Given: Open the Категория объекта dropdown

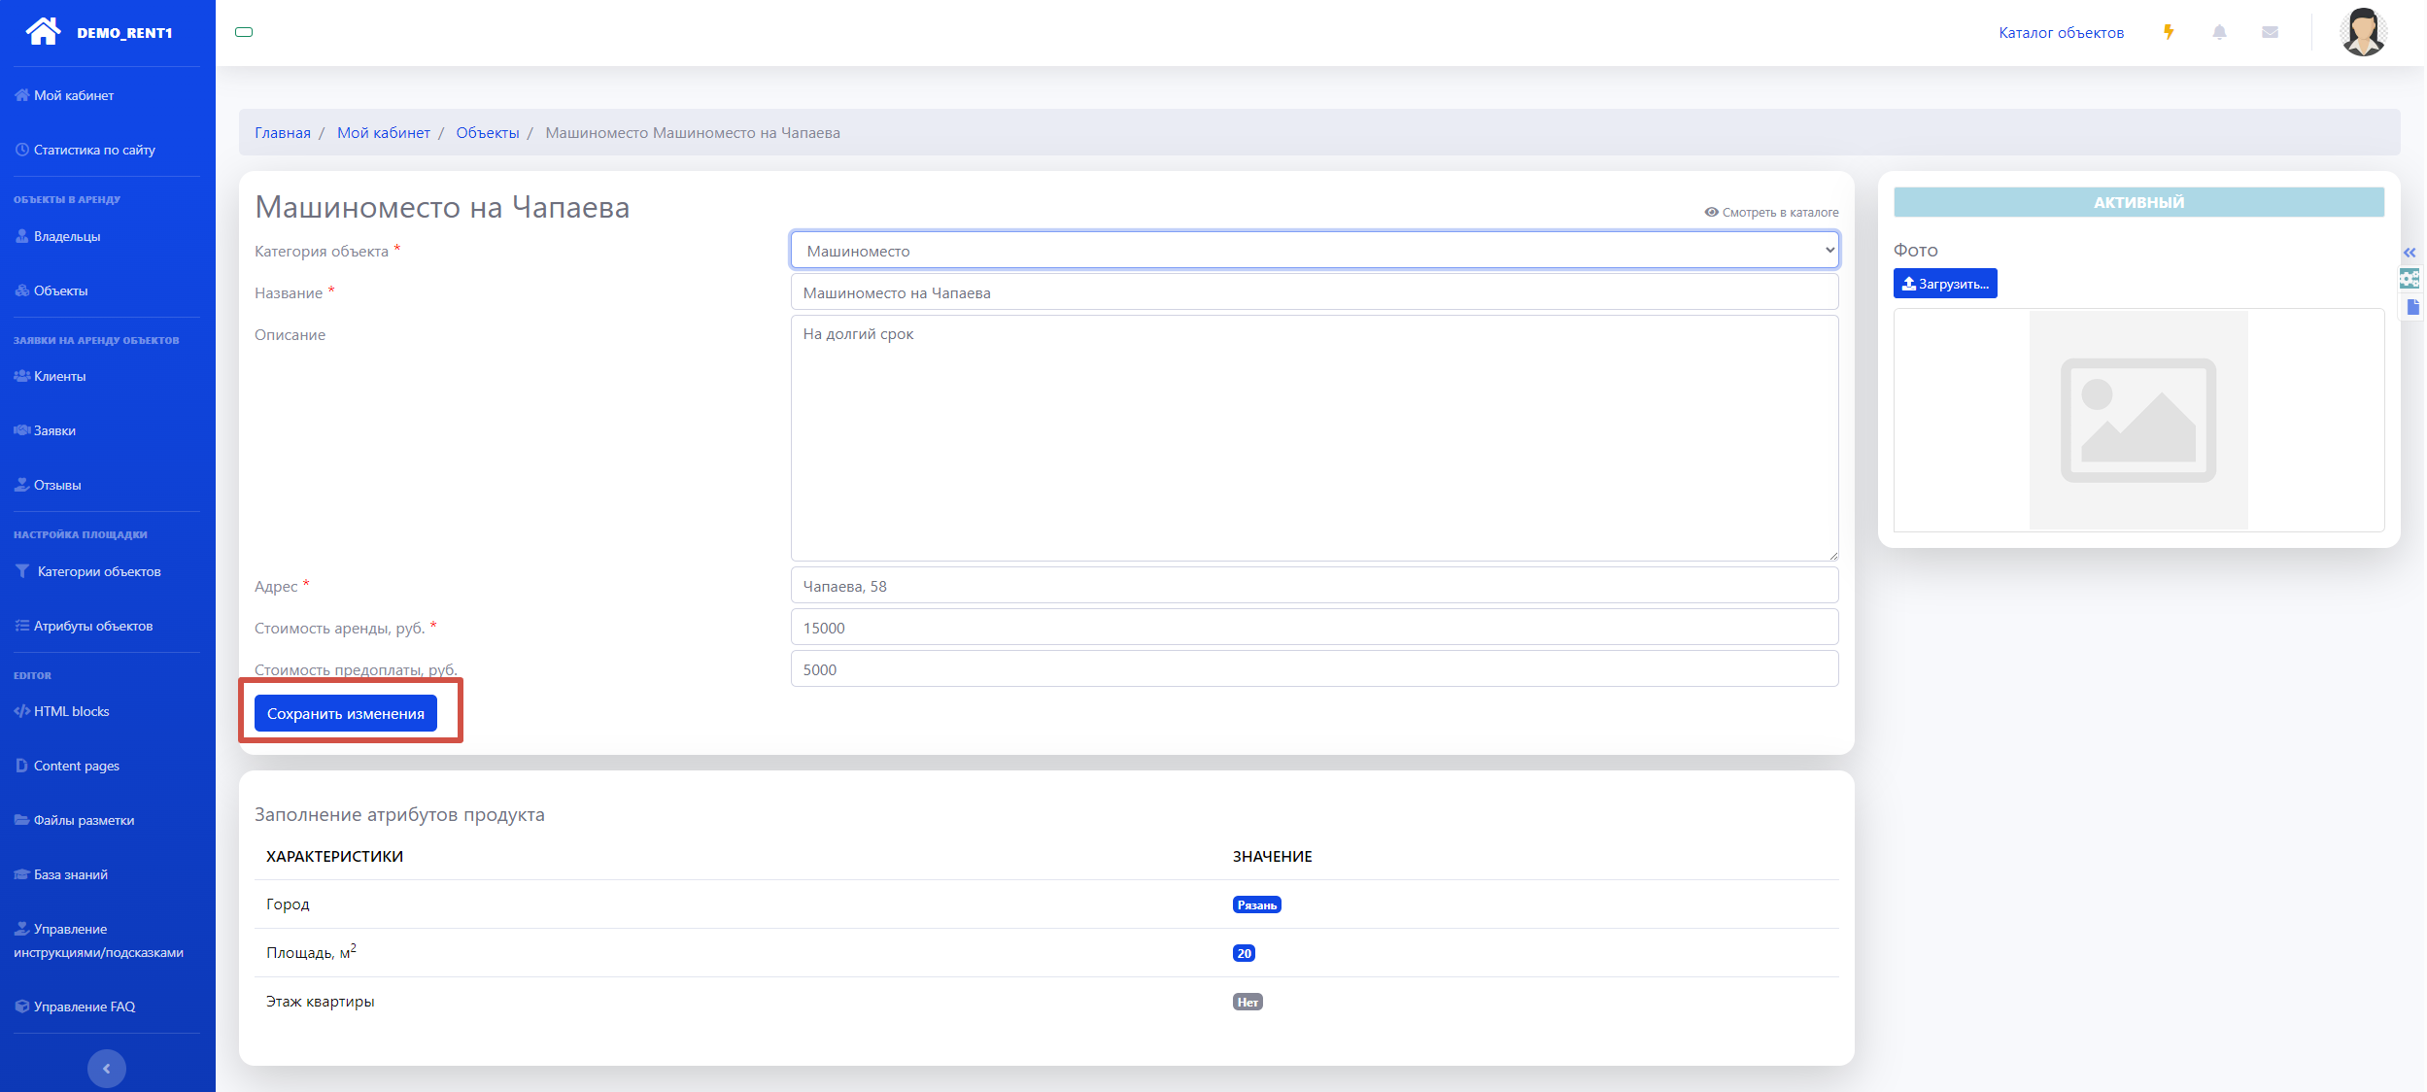Looking at the screenshot, I should click(x=1314, y=251).
